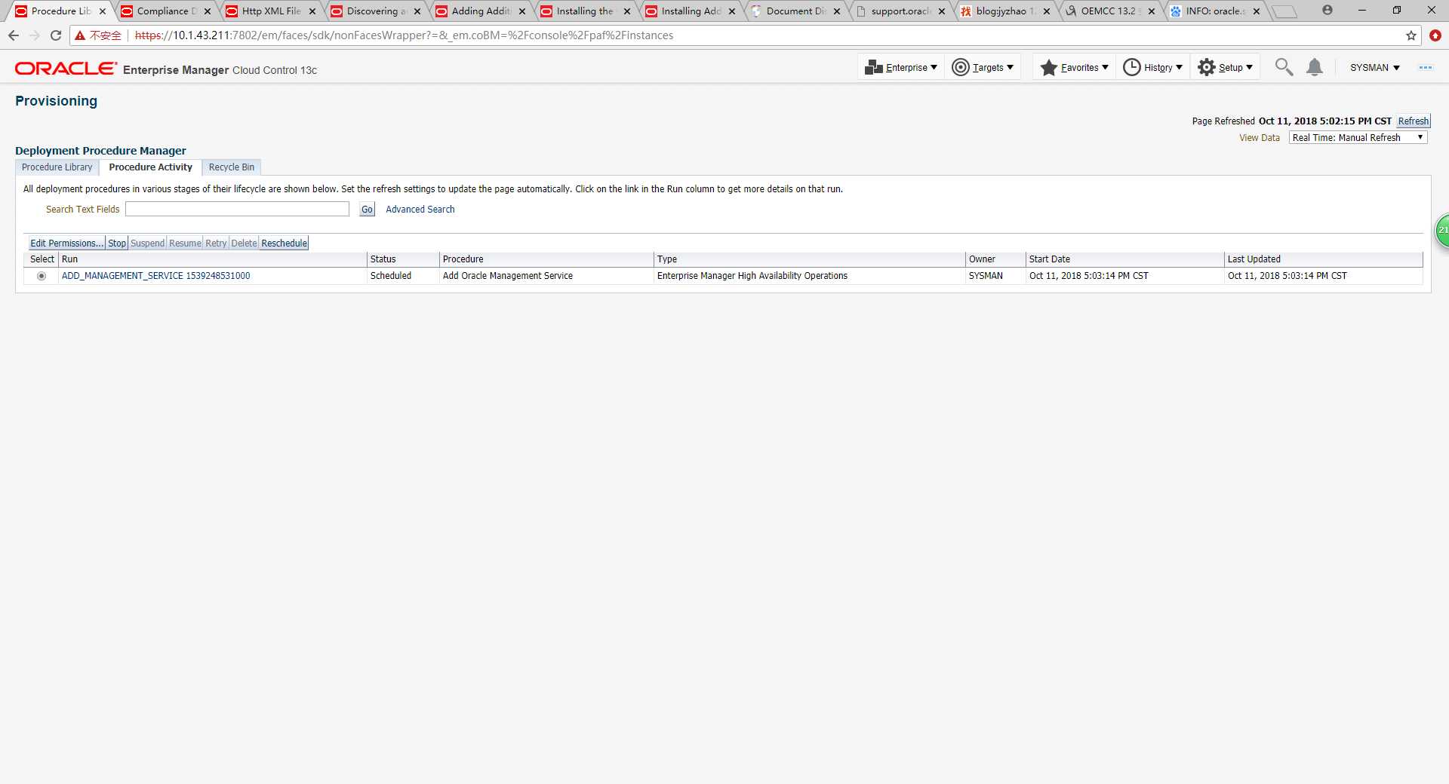Reload the page with browser refresh icon
Viewport: 1449px width, 784px height.
pos(56,35)
